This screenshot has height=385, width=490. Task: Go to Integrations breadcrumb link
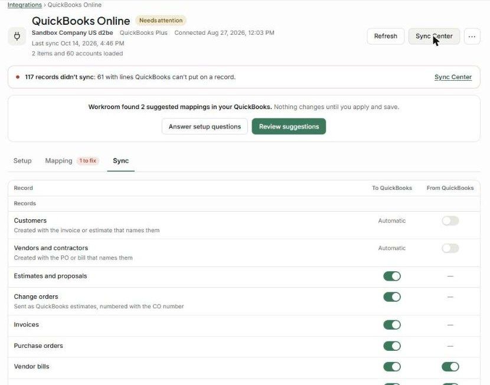pos(25,5)
